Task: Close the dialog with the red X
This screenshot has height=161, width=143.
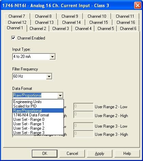Action: 138,5
